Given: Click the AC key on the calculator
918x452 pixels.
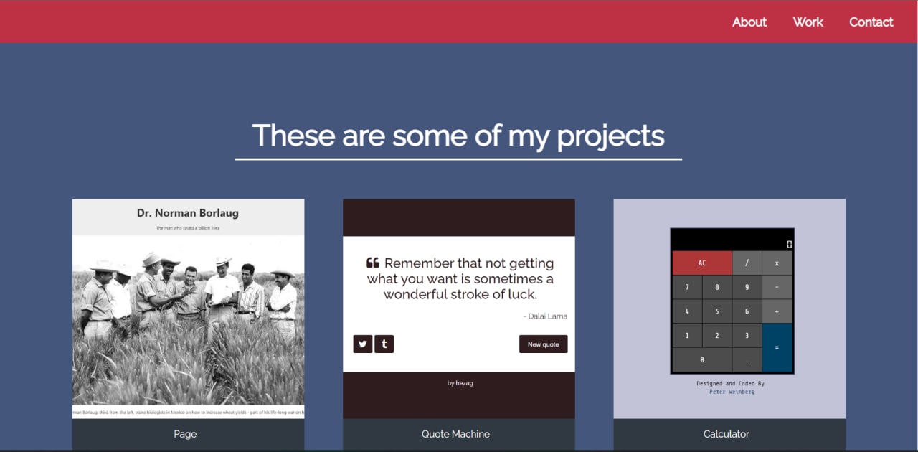Looking at the screenshot, I should (702, 263).
